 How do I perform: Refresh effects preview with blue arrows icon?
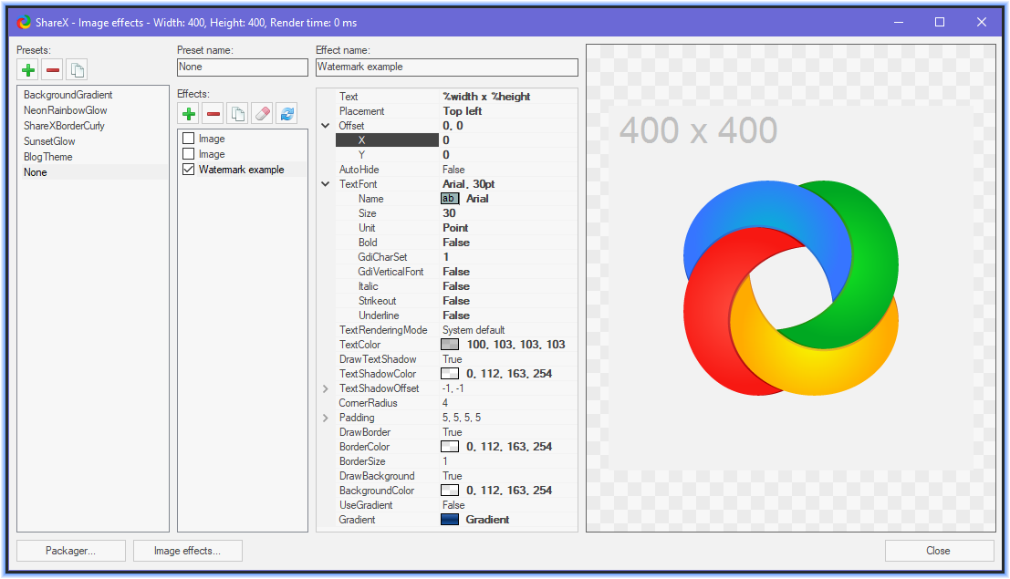(286, 114)
